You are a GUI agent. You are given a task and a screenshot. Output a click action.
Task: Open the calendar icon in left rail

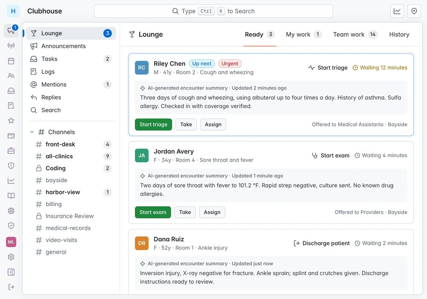pyautogui.click(x=11, y=61)
